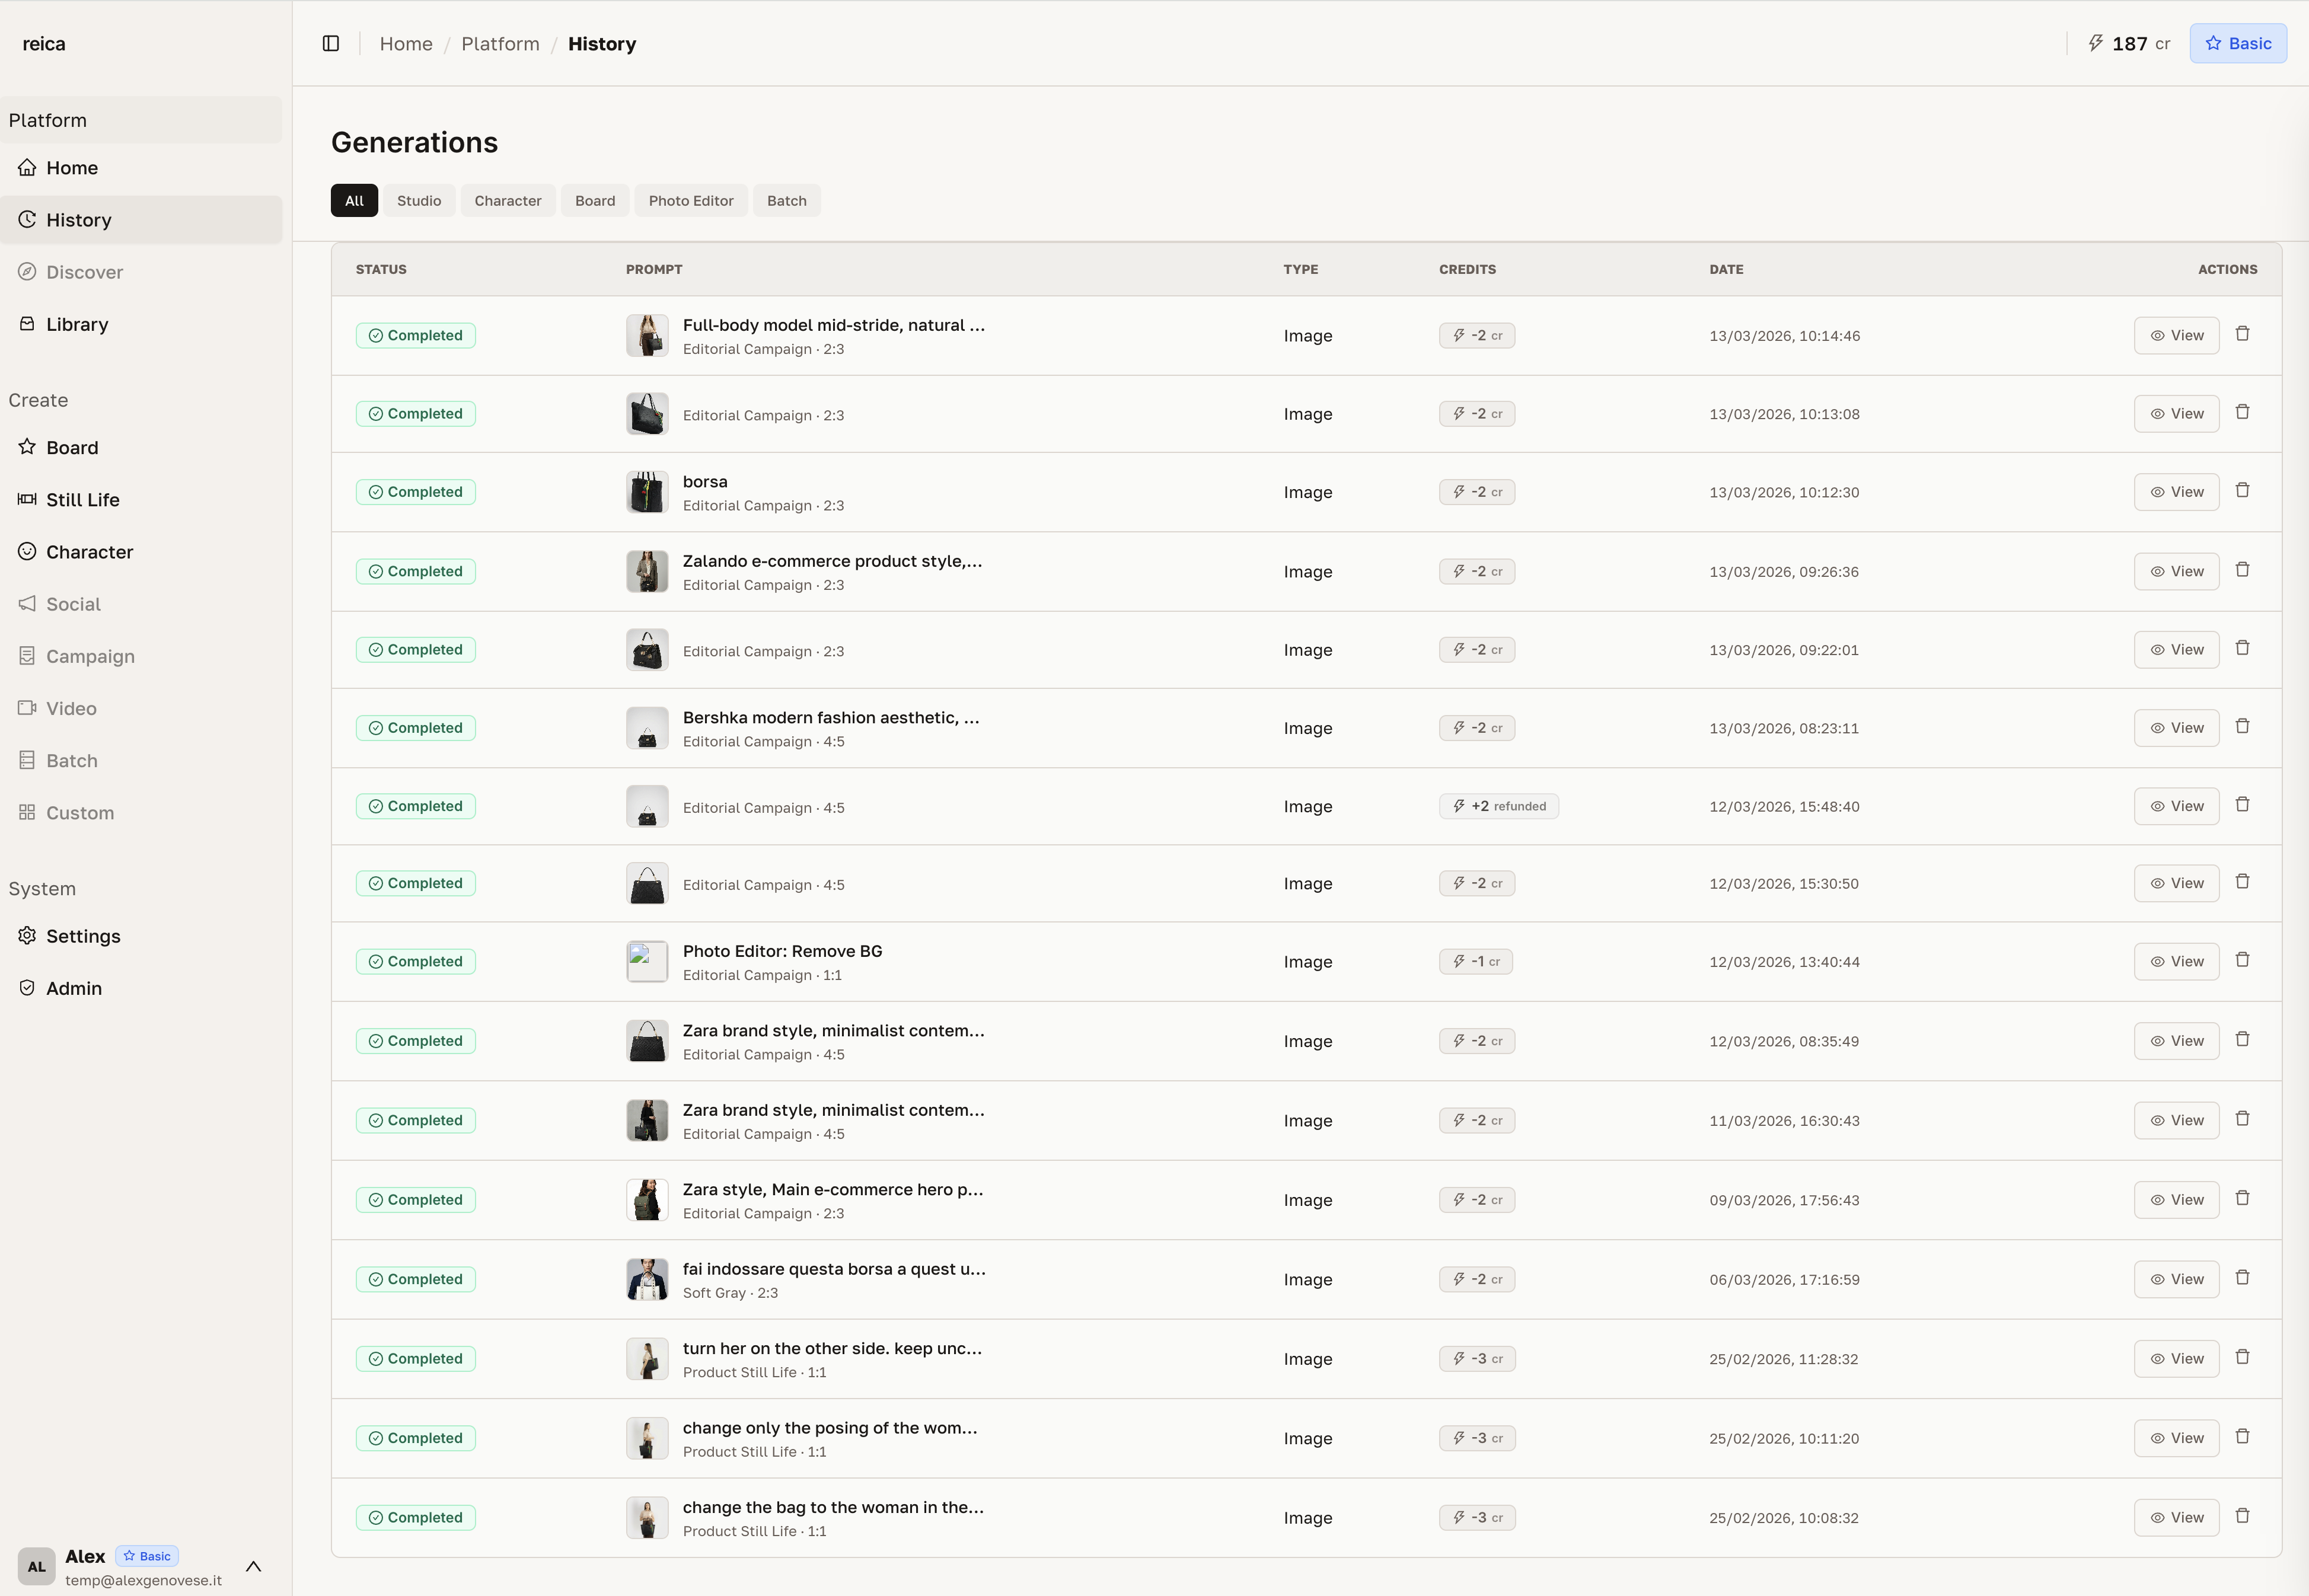Delete the 'borsa' generation row
Image resolution: width=2309 pixels, height=1596 pixels.
tap(2242, 490)
